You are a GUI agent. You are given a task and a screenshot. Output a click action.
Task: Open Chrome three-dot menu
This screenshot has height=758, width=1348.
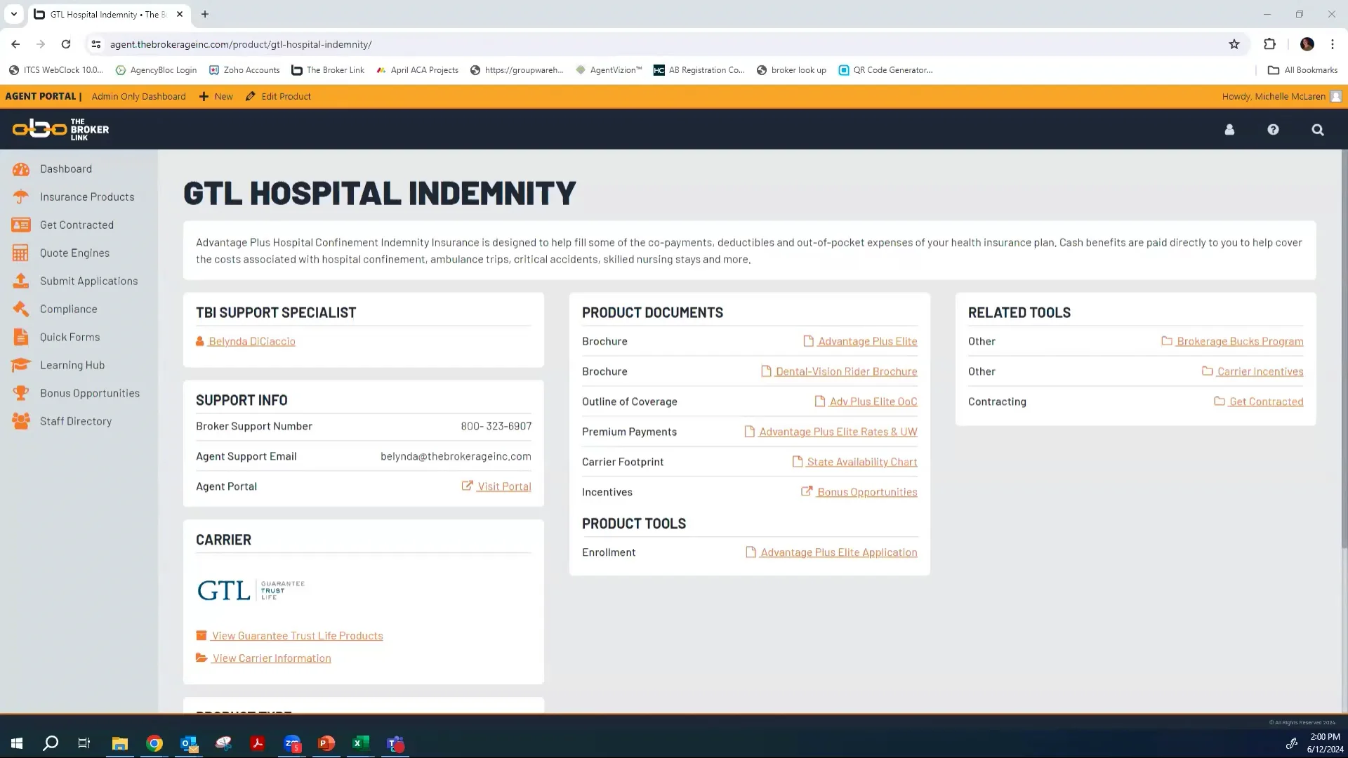coord(1333,44)
